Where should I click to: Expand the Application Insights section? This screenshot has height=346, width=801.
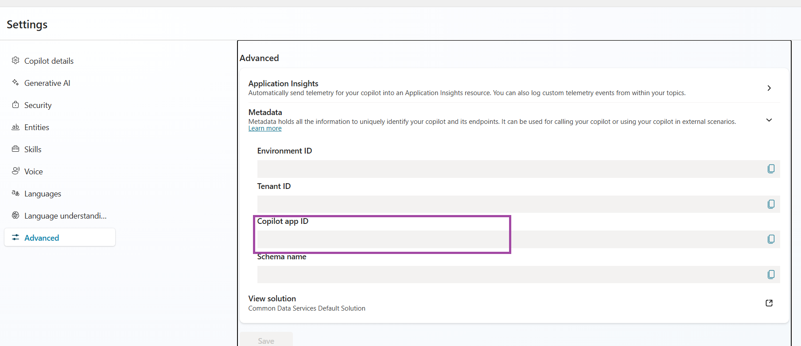point(769,88)
